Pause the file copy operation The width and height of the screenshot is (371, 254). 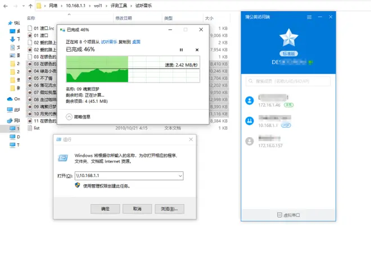181,50
